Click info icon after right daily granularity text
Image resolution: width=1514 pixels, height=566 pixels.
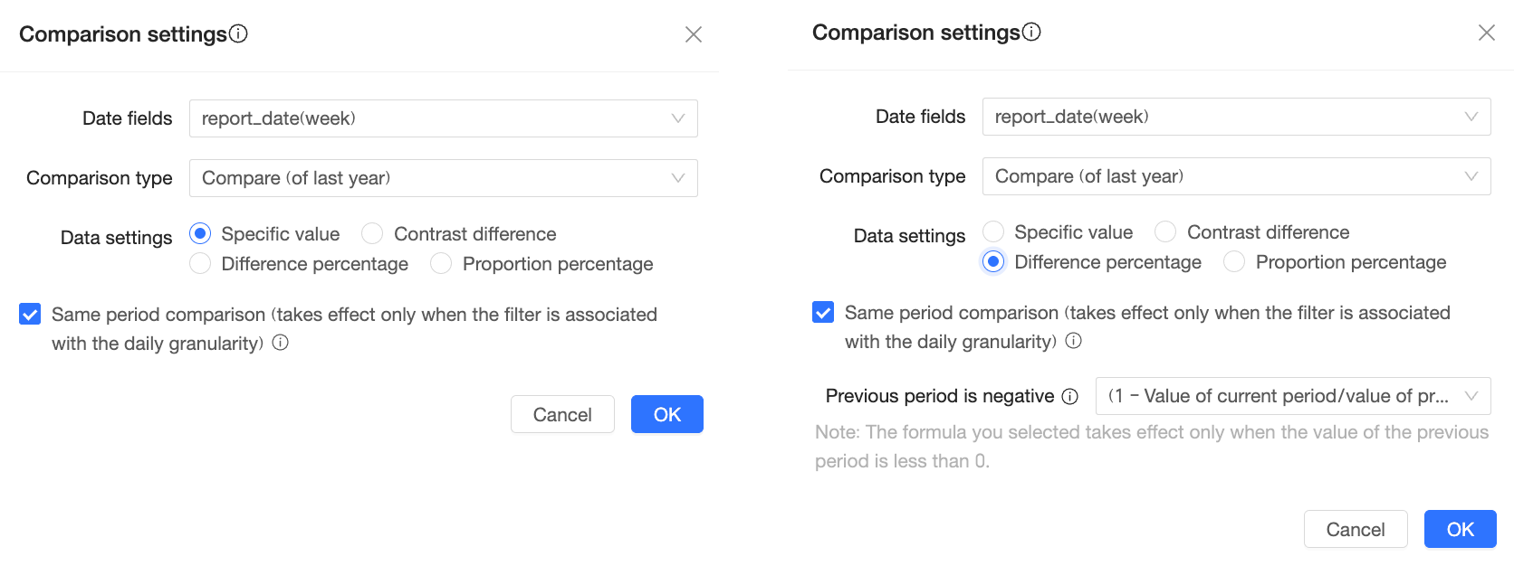1074,341
